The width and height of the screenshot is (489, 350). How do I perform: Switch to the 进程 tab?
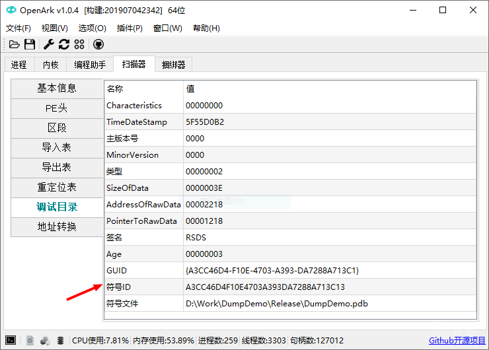[x=19, y=65]
